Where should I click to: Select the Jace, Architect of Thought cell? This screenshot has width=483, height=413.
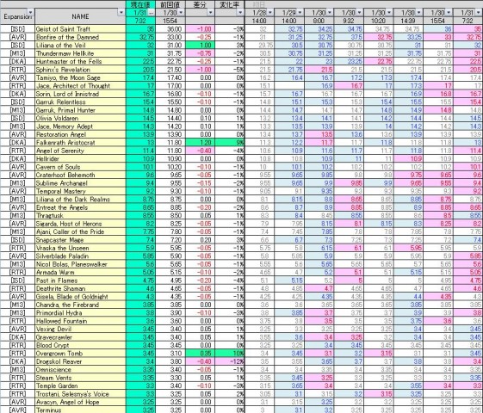80,85
